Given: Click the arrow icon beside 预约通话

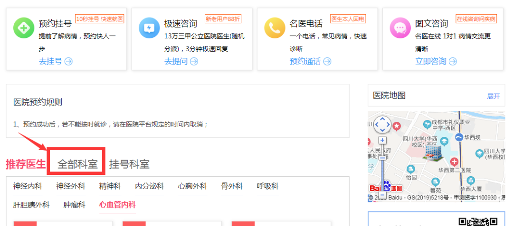Looking at the screenshot, I should point(327,61).
